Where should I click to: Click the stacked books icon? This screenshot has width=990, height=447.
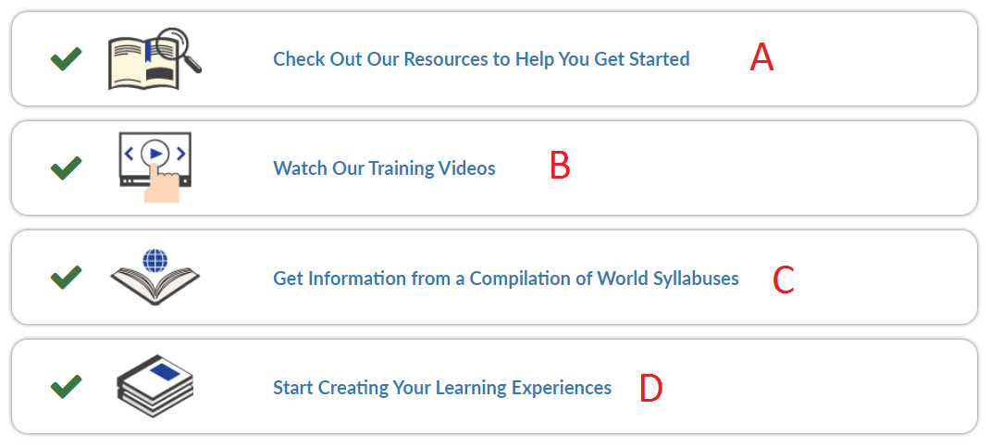[x=155, y=386]
